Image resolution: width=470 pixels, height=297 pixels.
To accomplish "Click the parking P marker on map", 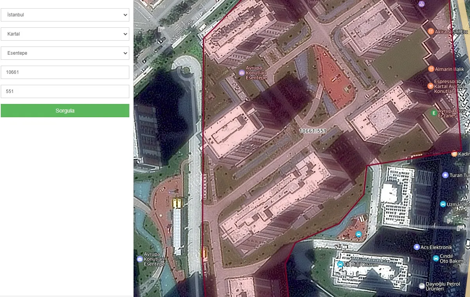I will [x=449, y=221].
